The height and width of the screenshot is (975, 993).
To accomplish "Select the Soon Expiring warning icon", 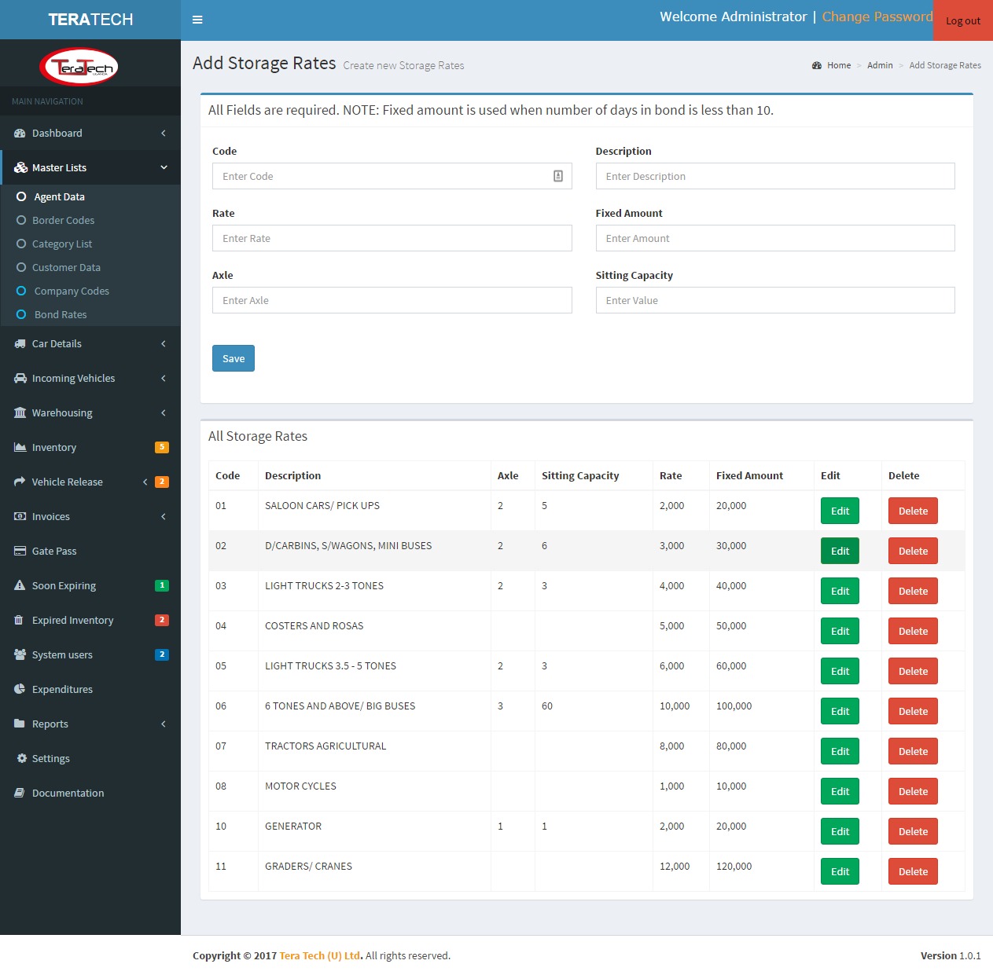I will point(19,585).
